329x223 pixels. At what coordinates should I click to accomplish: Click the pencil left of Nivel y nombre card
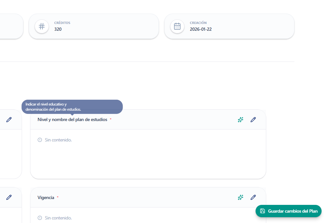[x=9, y=120]
